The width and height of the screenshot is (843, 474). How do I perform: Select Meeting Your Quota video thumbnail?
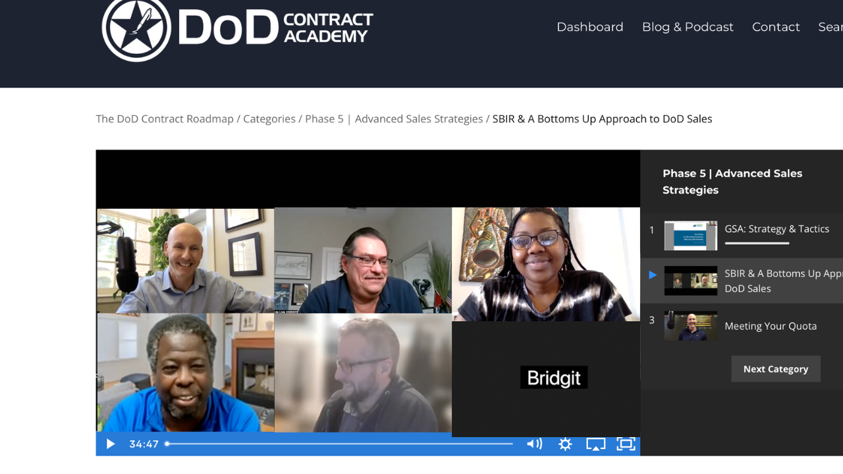point(691,326)
